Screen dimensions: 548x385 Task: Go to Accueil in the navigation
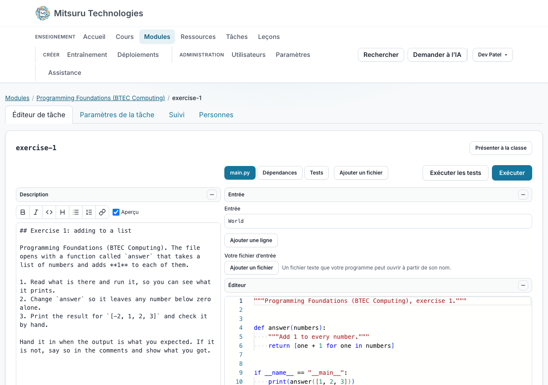(94, 37)
